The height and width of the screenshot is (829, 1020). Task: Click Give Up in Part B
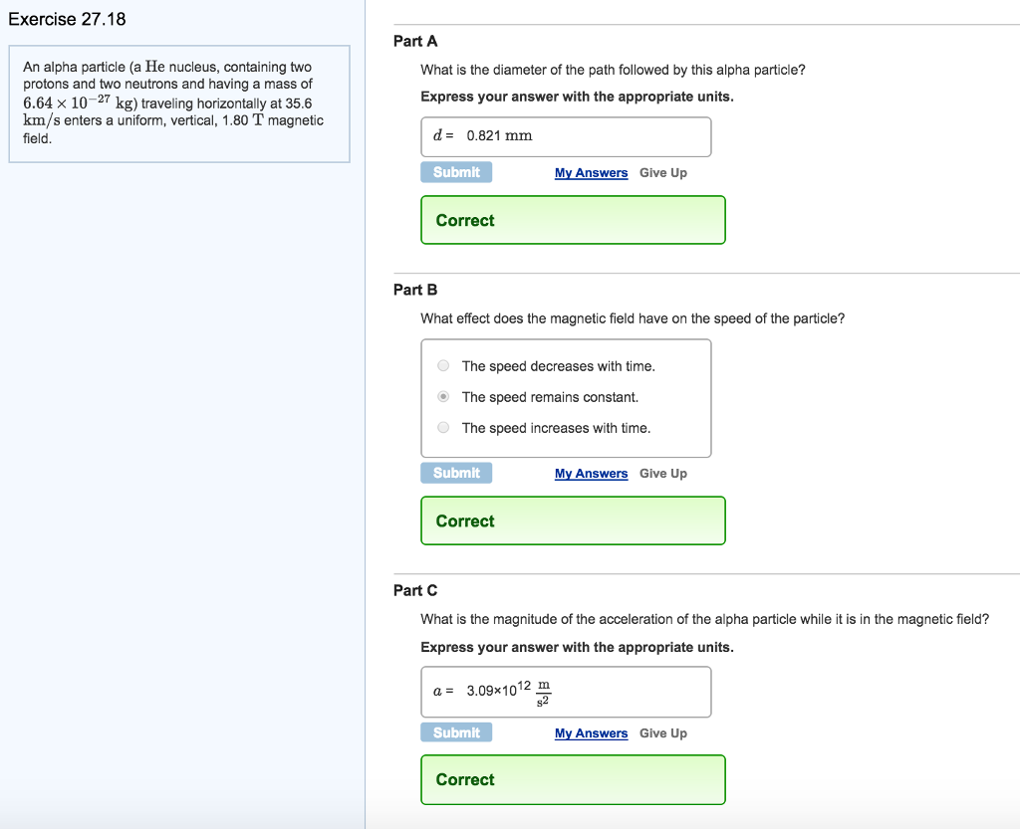[662, 472]
